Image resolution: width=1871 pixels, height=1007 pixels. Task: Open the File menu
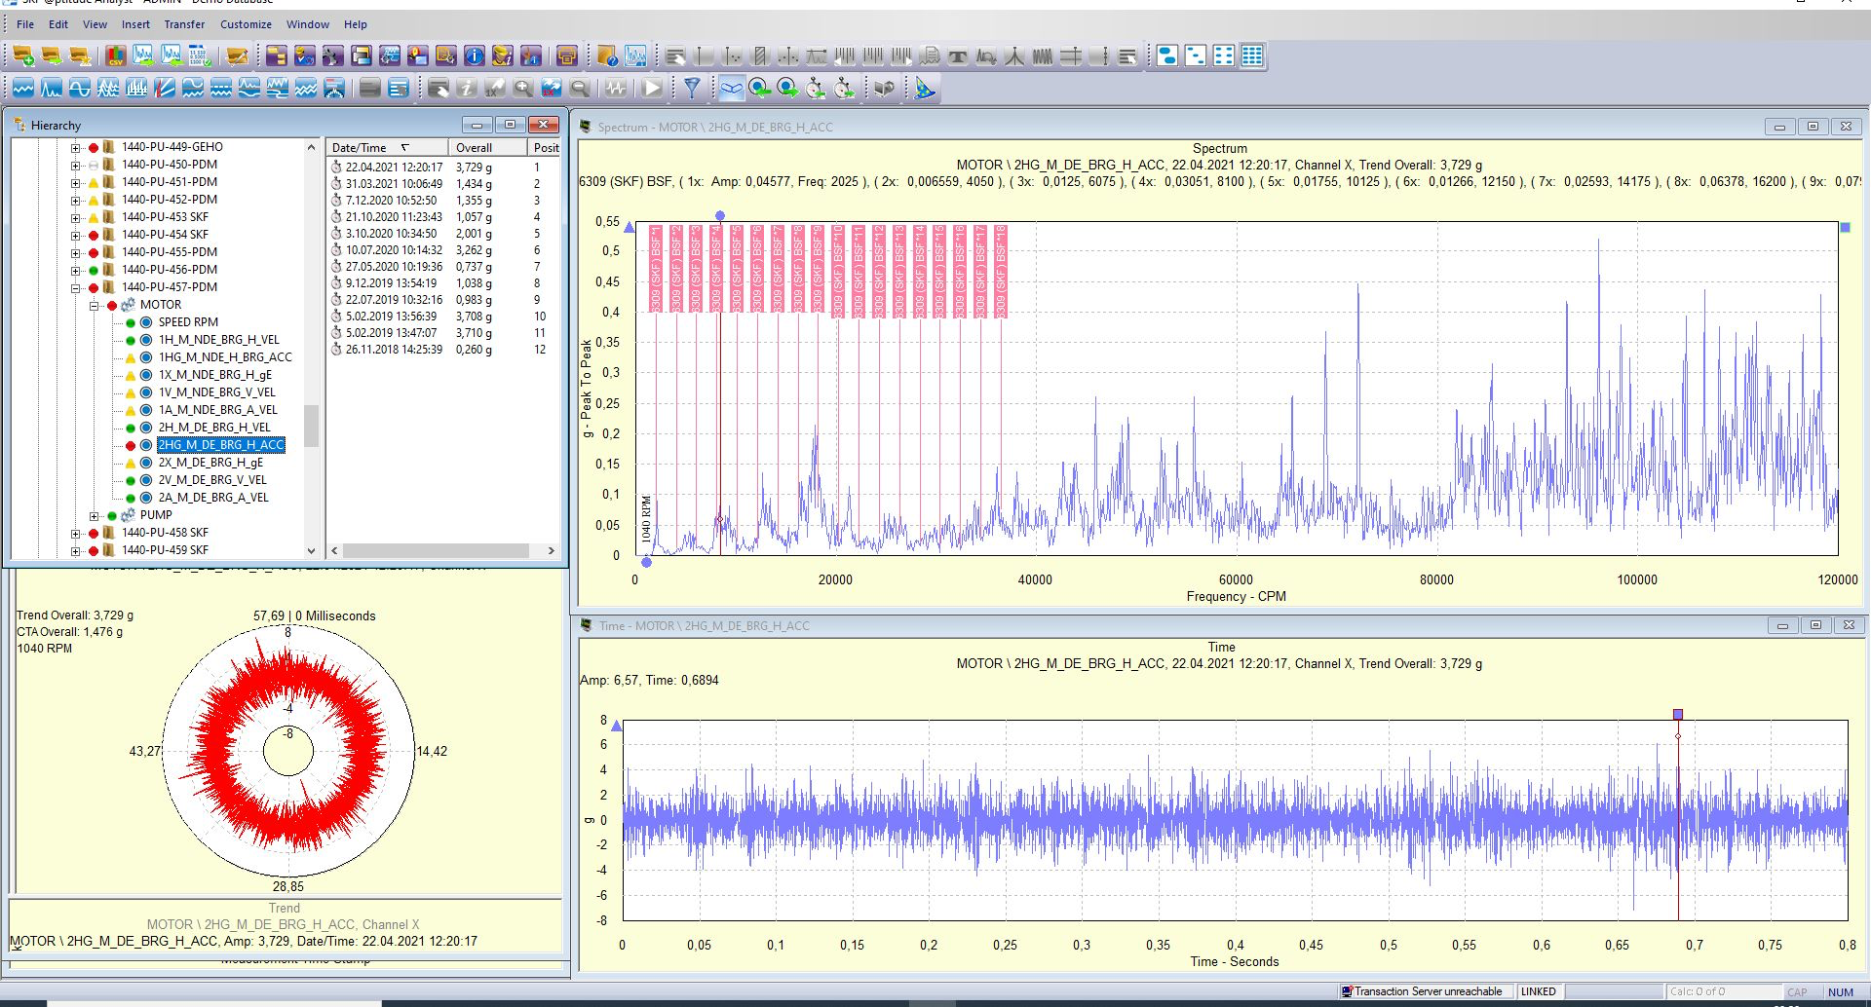pos(25,24)
